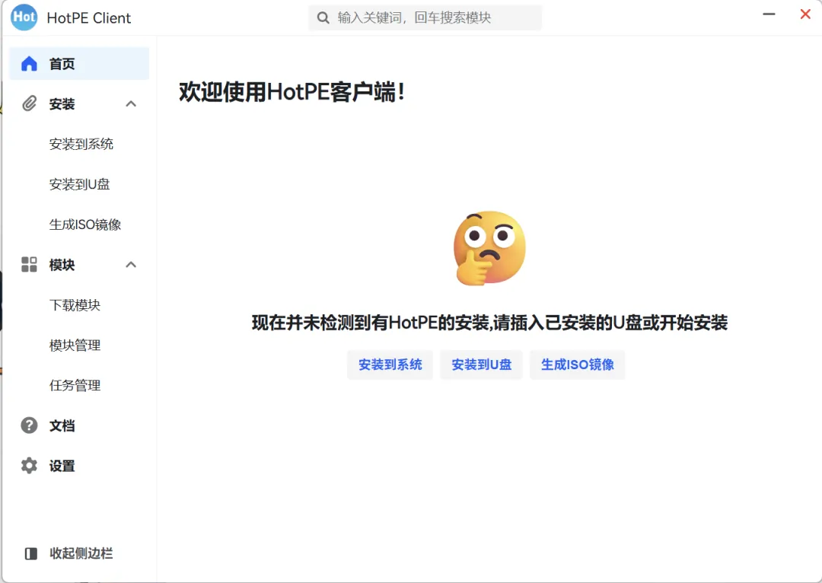
Task: Click the paperclip icon beside 安装
Action: click(30, 104)
